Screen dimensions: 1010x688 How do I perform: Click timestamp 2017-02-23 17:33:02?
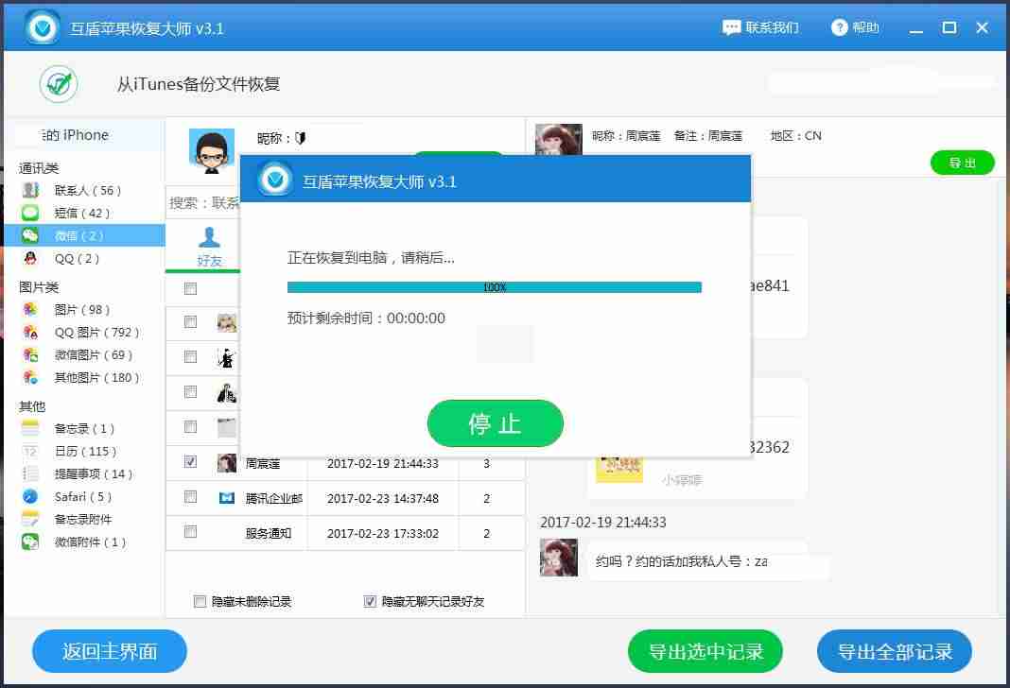point(383,533)
